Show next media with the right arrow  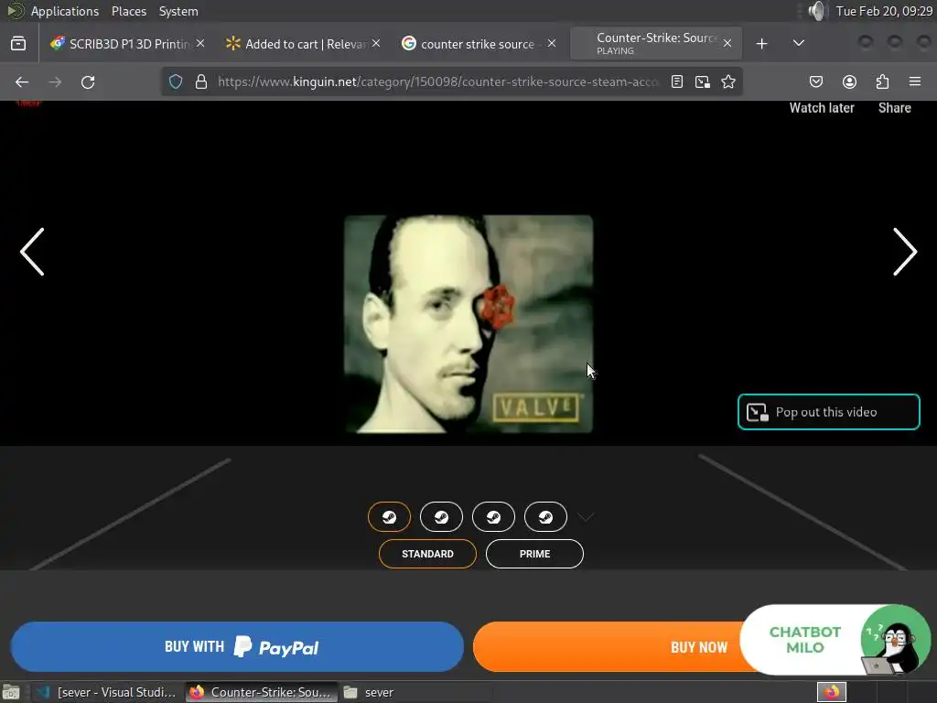click(905, 252)
